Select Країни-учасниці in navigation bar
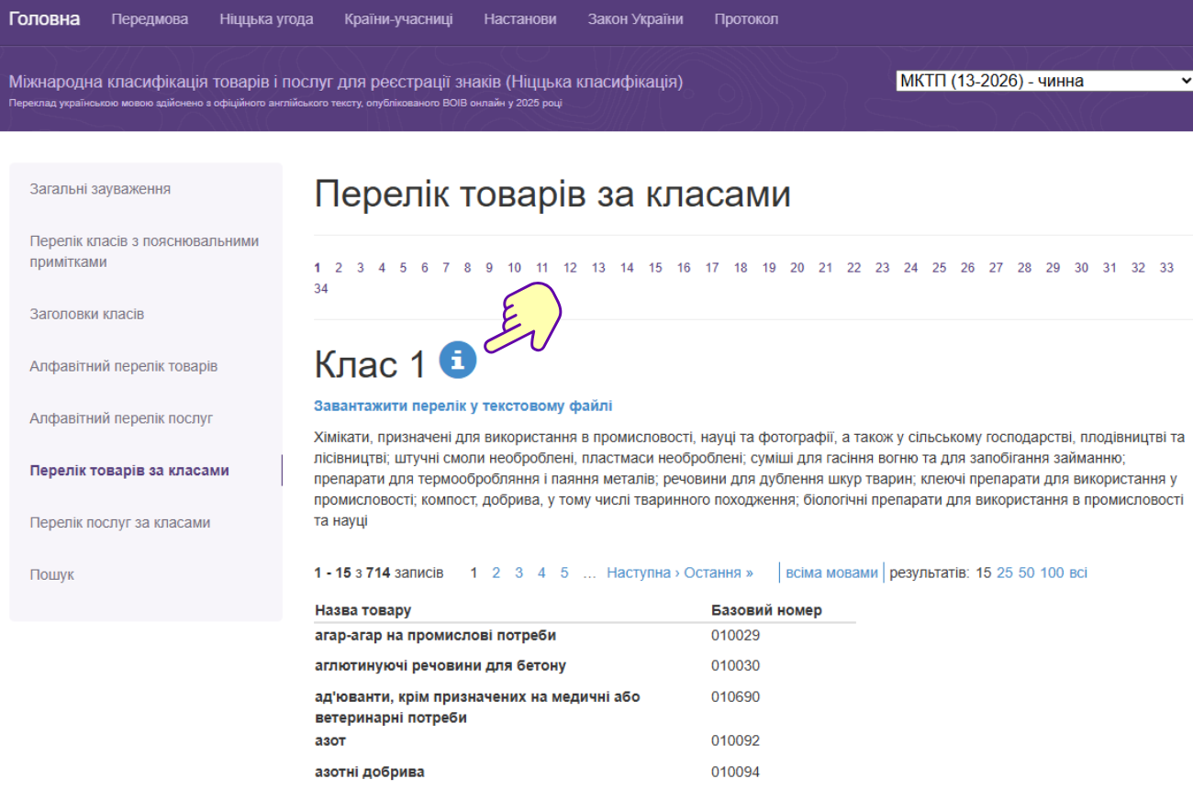Image resolution: width=1193 pixels, height=801 pixels. [398, 19]
